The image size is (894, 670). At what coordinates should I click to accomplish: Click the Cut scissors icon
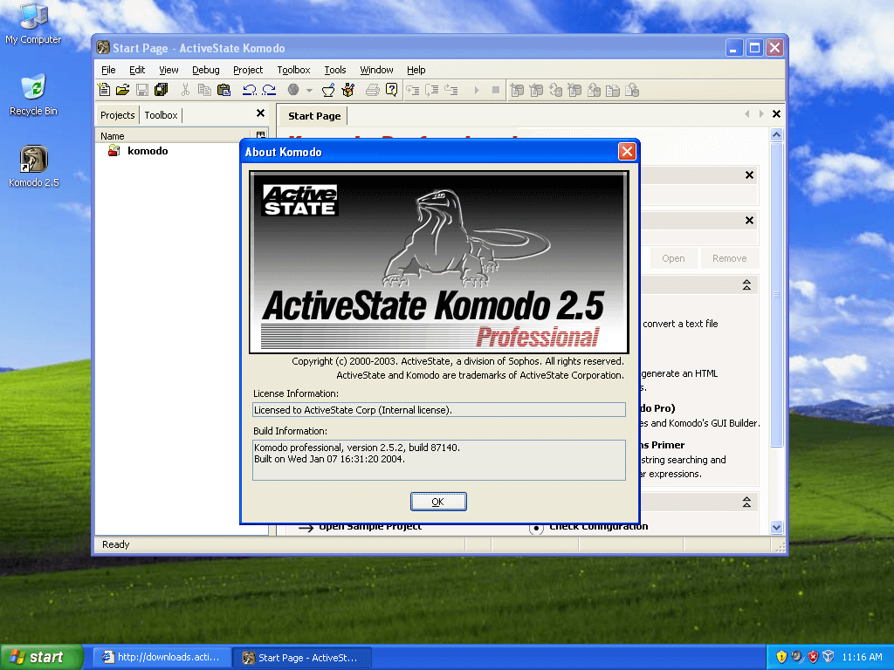pos(185,90)
